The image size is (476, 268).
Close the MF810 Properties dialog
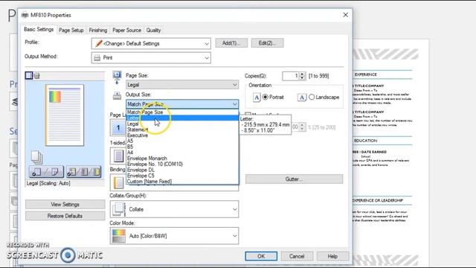click(345, 15)
